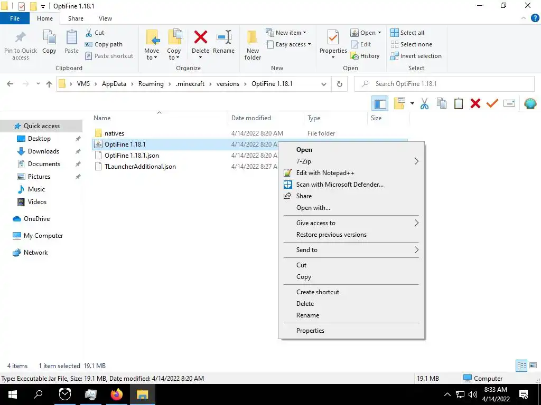Click red X delete in secondary toolbar
541x405 pixels.
coord(475,103)
